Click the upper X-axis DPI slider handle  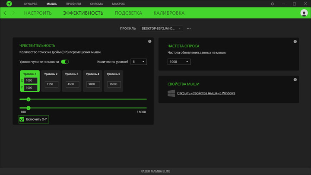coord(29,99)
